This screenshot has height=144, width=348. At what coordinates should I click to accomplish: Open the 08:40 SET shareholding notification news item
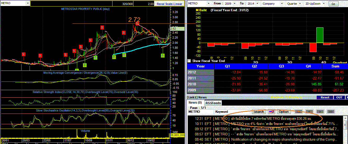tap(265, 139)
